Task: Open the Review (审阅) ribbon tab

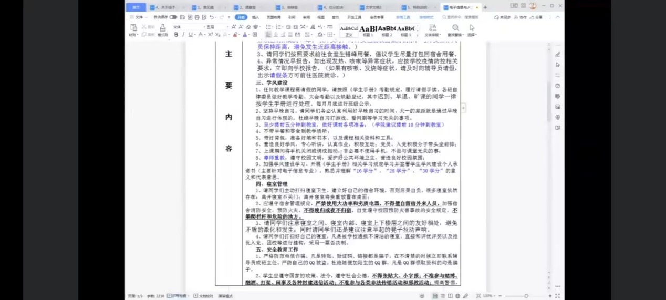Action: [306, 17]
